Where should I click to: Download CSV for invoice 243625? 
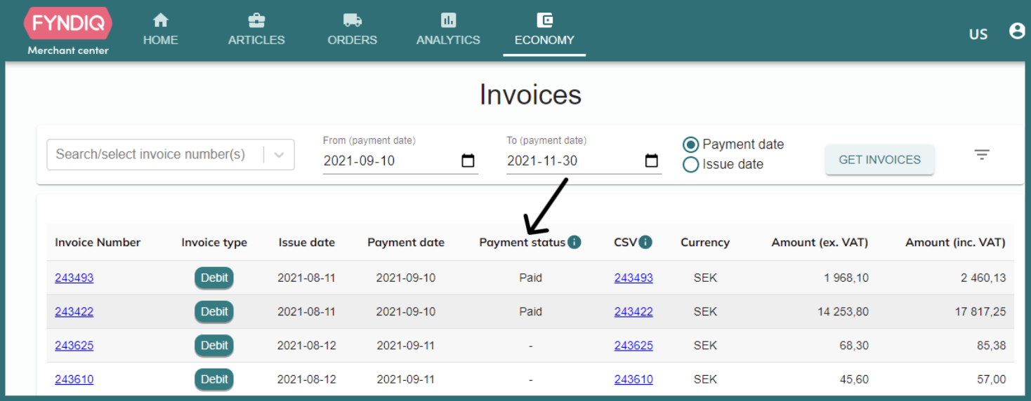(633, 345)
